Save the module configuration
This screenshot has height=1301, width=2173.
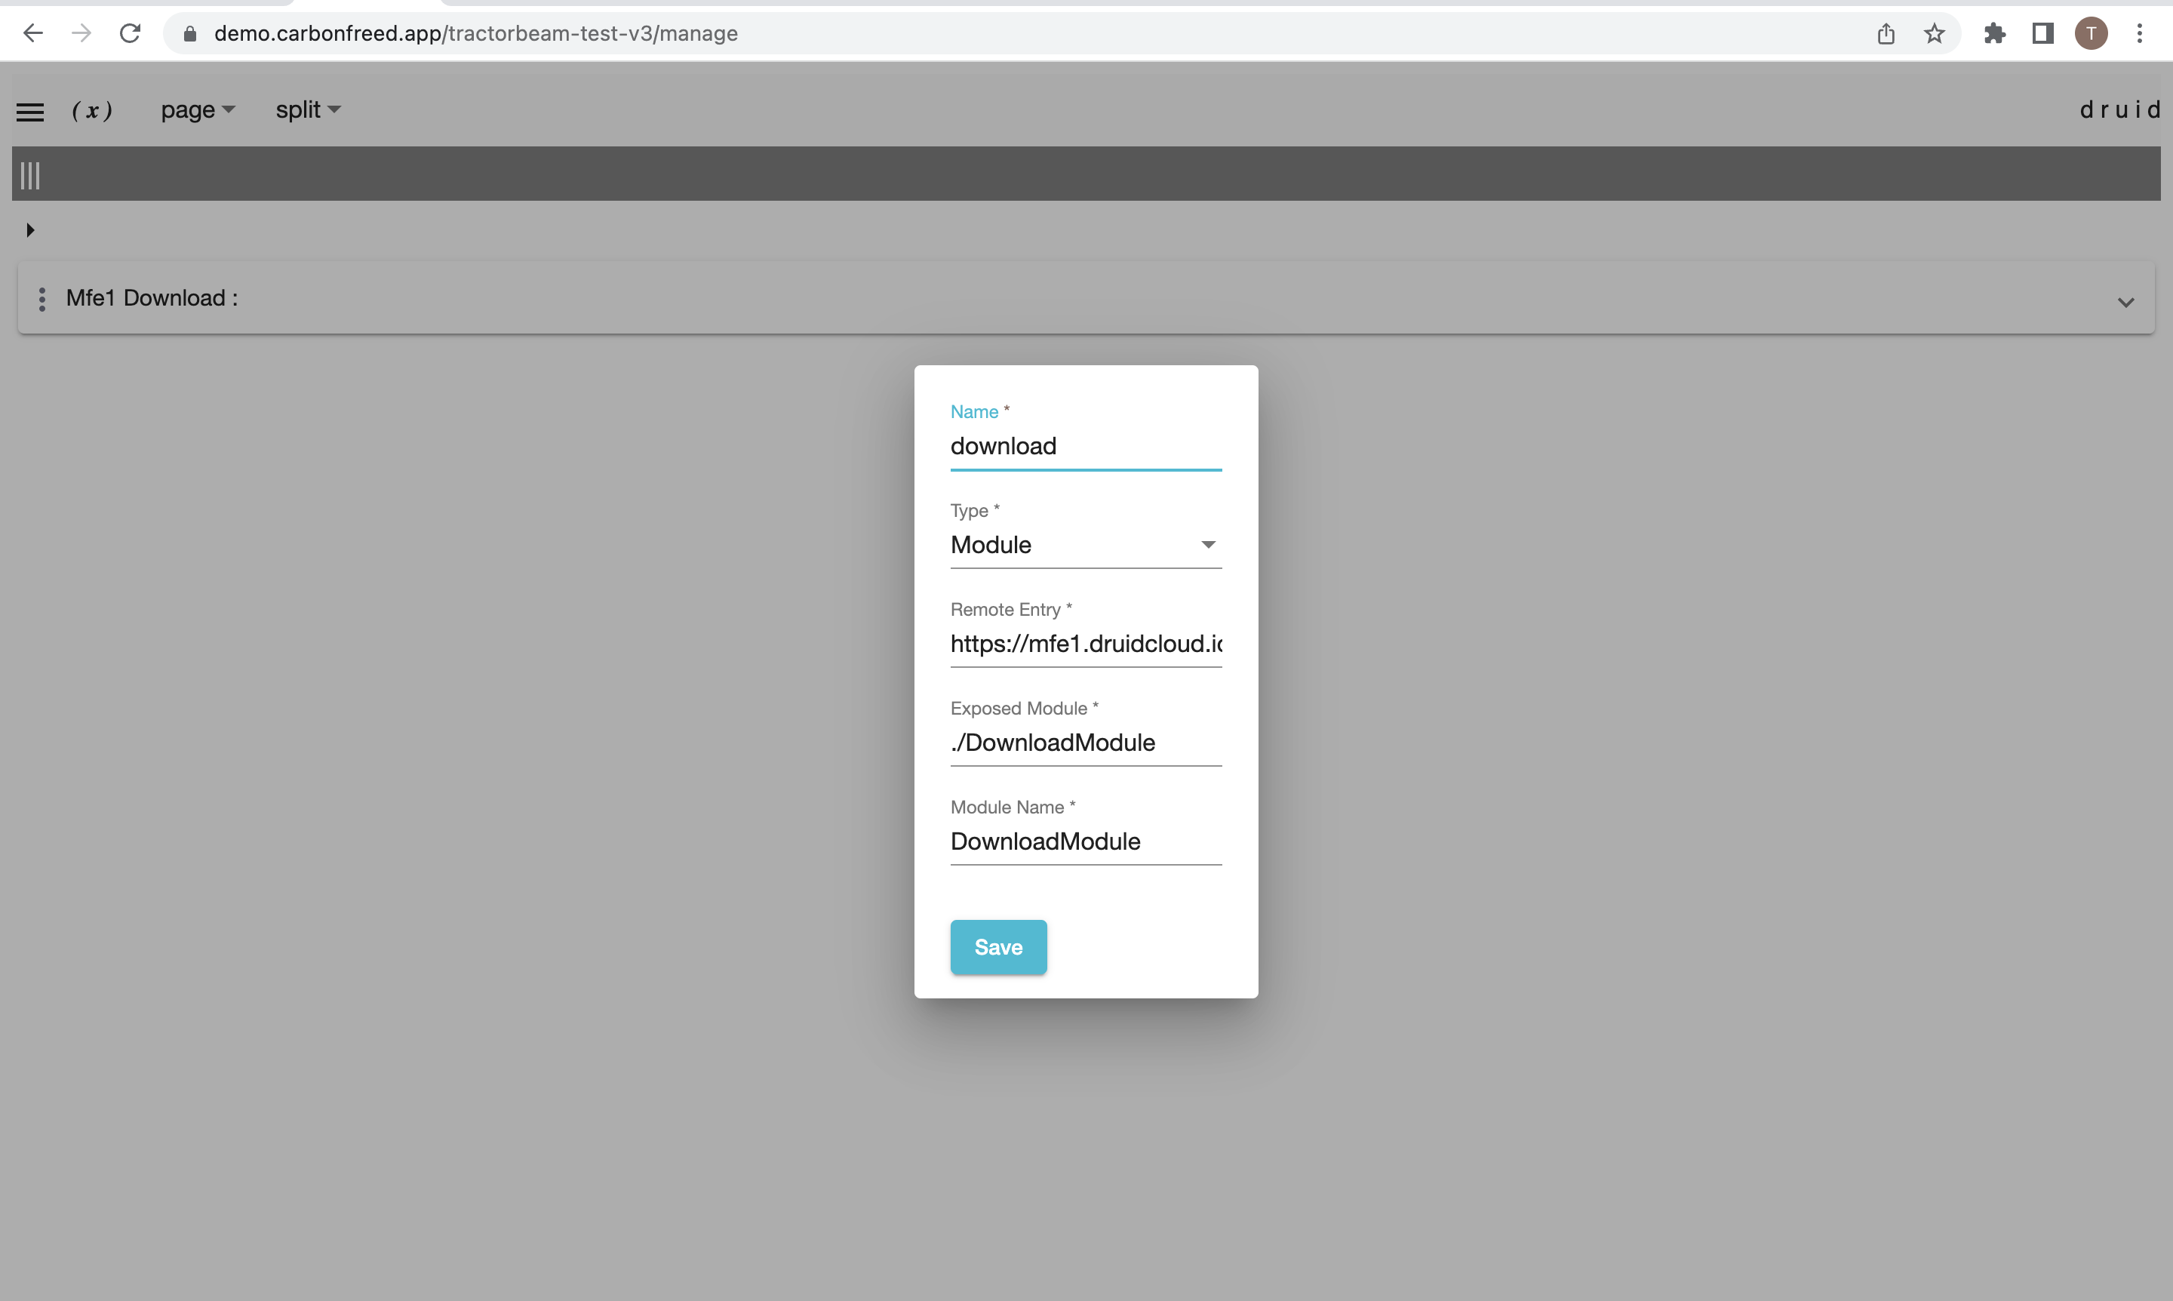(x=997, y=947)
